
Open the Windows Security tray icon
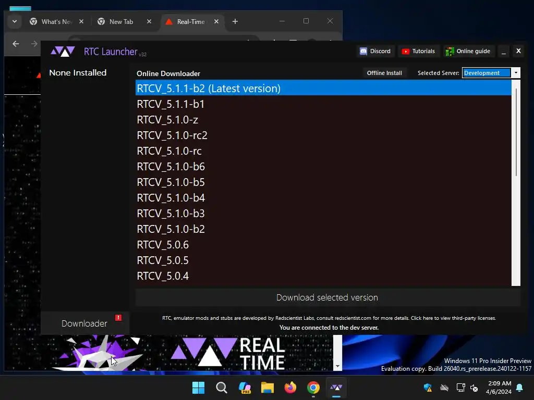point(428,387)
